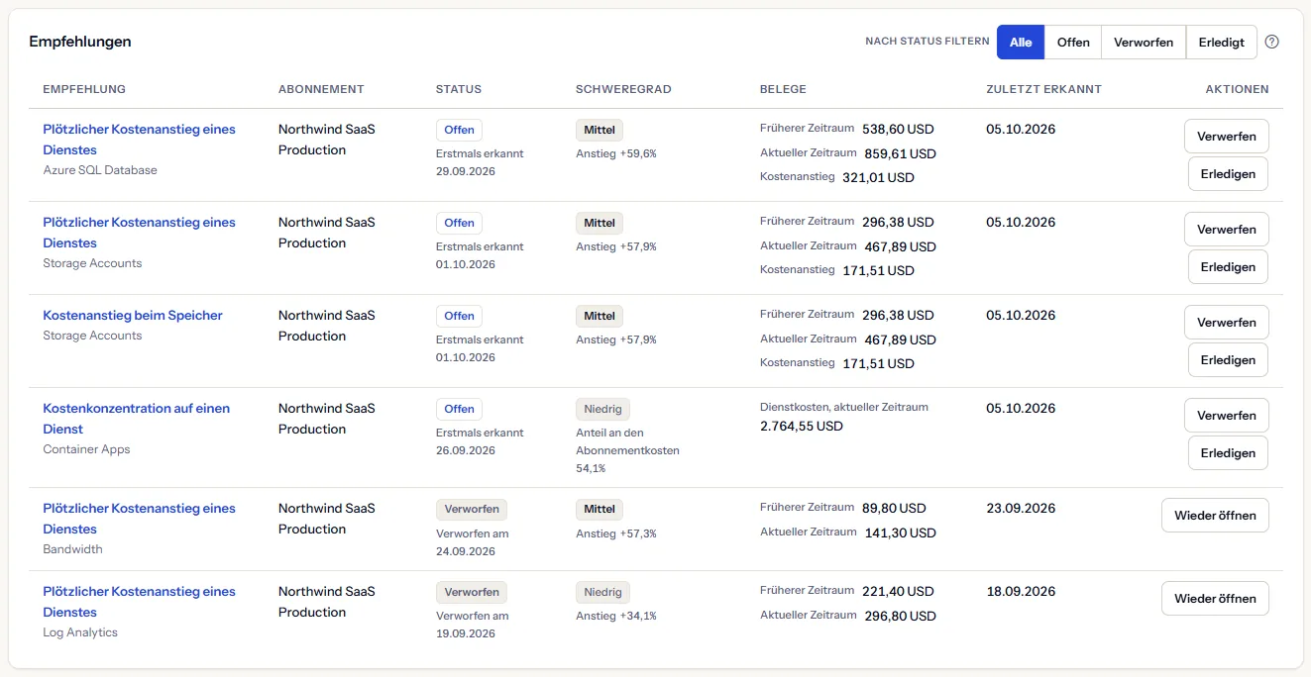This screenshot has height=677, width=1311.
Task: Dismiss the Azure SQL Database recommendation via Verwerfen
Action: [1227, 137]
